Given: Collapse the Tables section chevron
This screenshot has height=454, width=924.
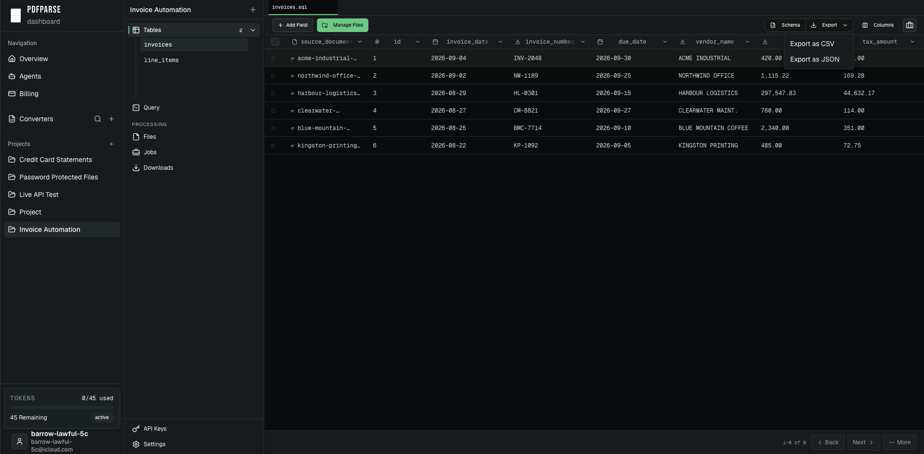Looking at the screenshot, I should pyautogui.click(x=253, y=30).
